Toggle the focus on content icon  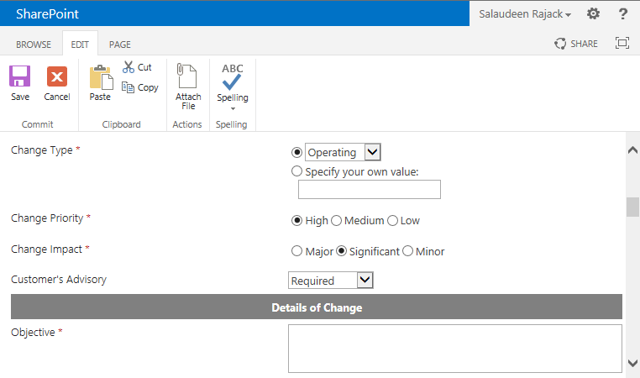point(622,43)
